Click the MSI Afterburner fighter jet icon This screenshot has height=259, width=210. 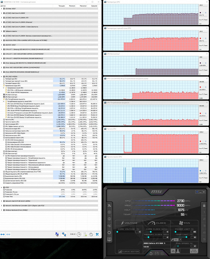(x=109, y=205)
